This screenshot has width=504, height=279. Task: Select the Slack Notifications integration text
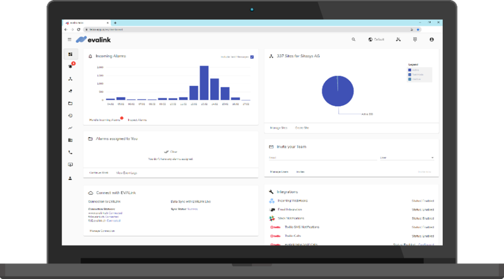click(291, 218)
